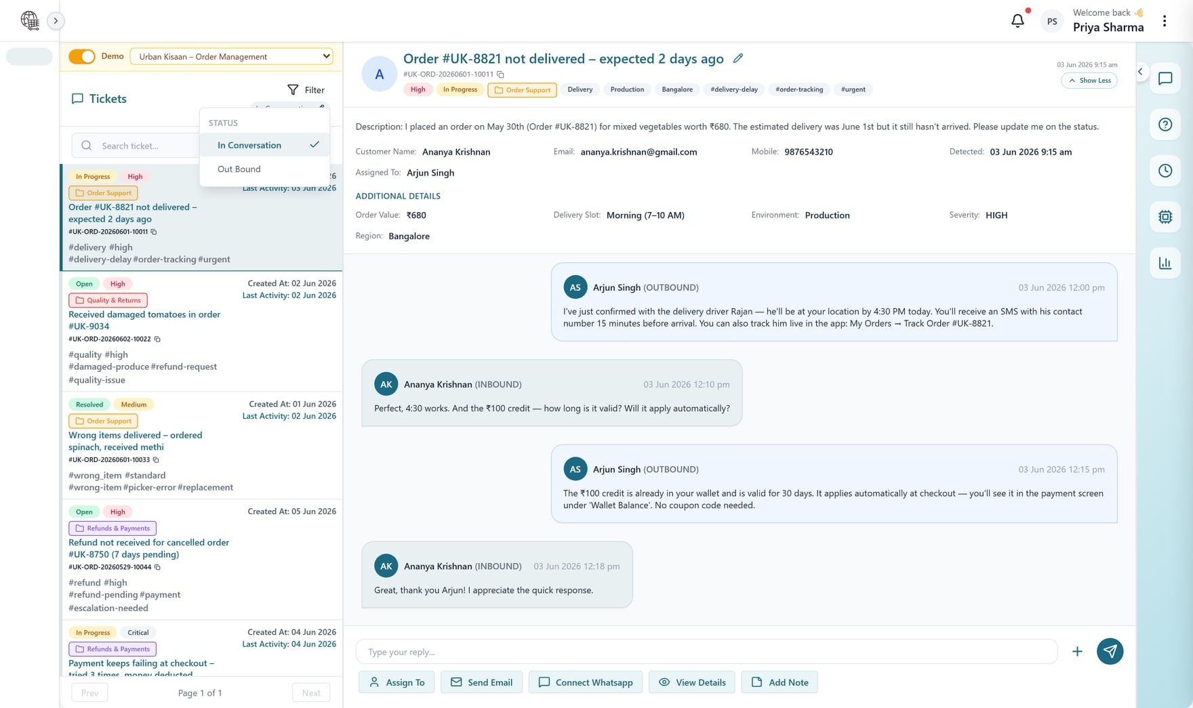This screenshot has width=1193, height=708.
Task: Open the chat panel icon in the right sidebar
Action: point(1165,79)
